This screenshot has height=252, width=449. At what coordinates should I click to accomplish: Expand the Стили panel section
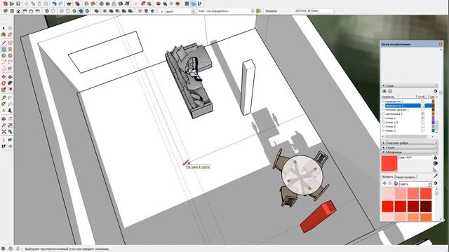[410, 148]
